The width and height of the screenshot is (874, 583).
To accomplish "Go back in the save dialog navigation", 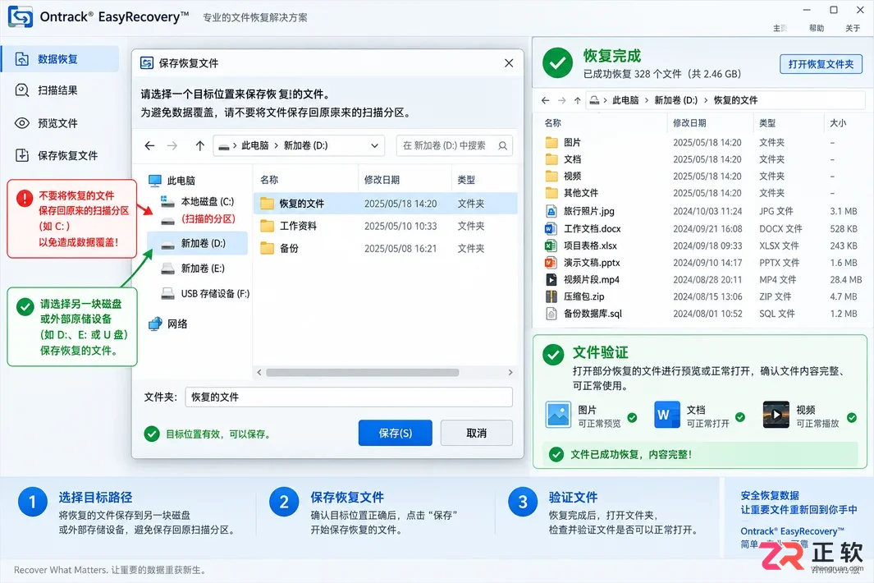I will point(149,145).
